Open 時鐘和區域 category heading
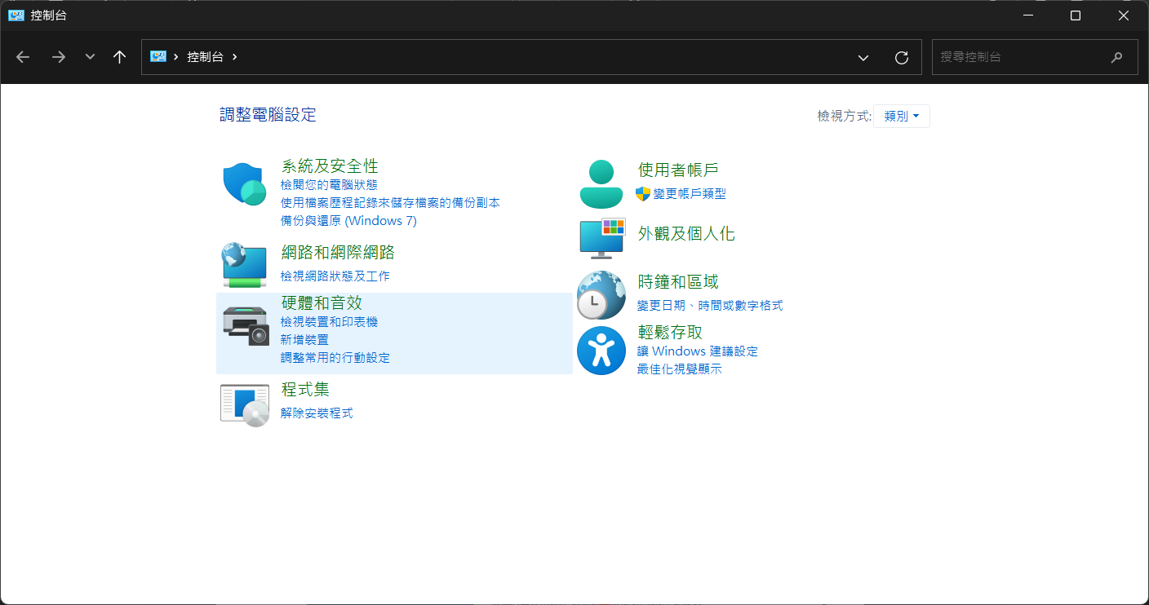This screenshot has height=605, width=1149. point(678,282)
